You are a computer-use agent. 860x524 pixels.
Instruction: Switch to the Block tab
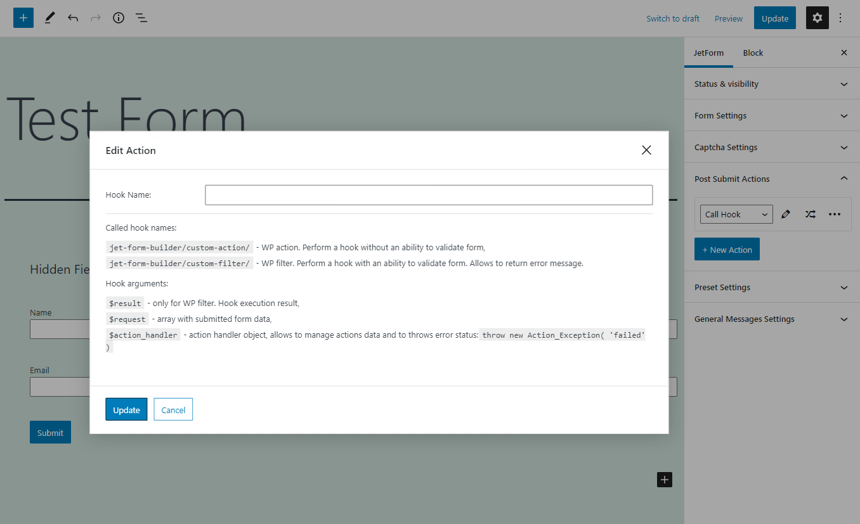click(753, 53)
